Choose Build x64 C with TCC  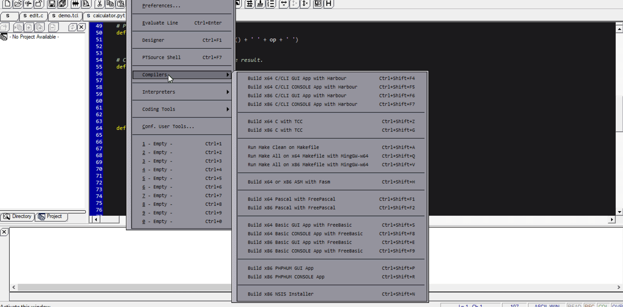click(275, 122)
